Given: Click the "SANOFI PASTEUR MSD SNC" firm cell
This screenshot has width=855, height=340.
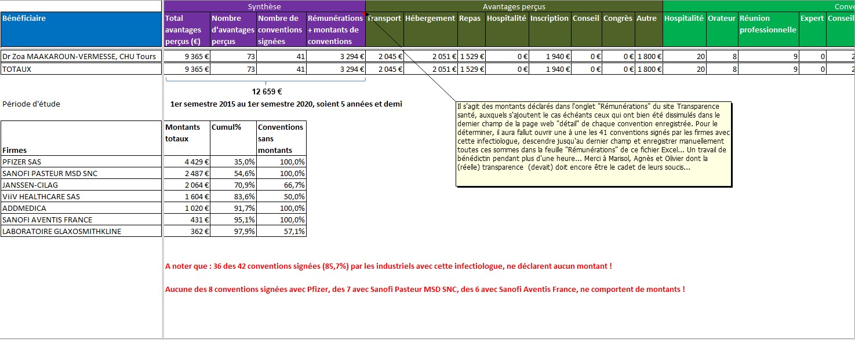Looking at the screenshot, I should point(81,173).
